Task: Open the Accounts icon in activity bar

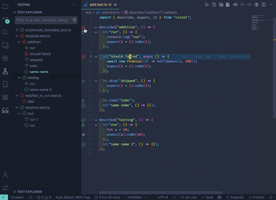Action: click(5, 175)
